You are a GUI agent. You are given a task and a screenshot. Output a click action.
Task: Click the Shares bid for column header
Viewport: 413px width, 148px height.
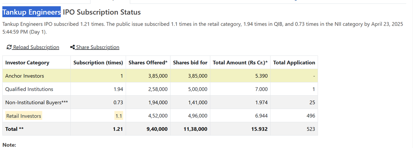(x=190, y=62)
